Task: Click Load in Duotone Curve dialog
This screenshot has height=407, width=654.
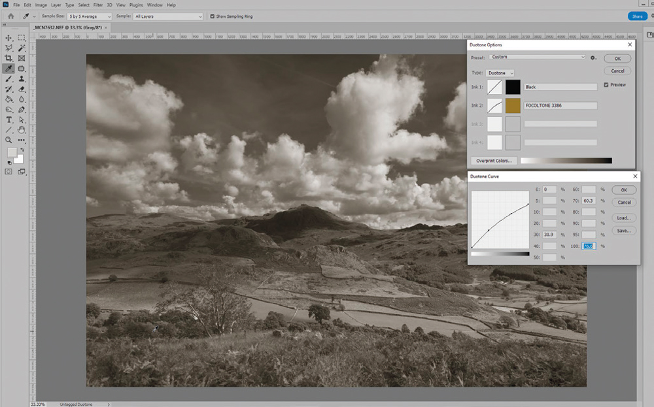Action: tap(624, 218)
